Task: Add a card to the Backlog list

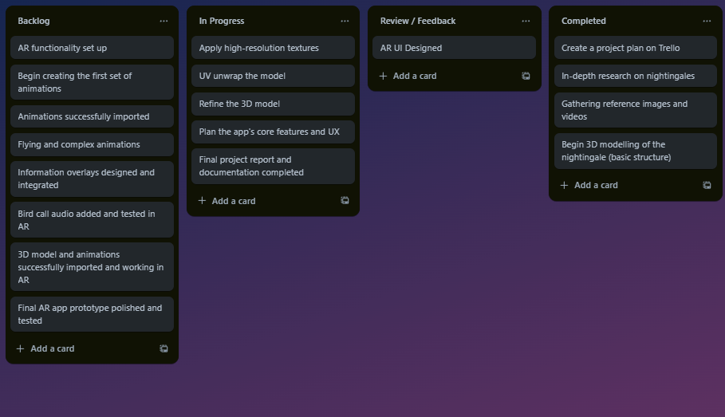Action: point(52,348)
